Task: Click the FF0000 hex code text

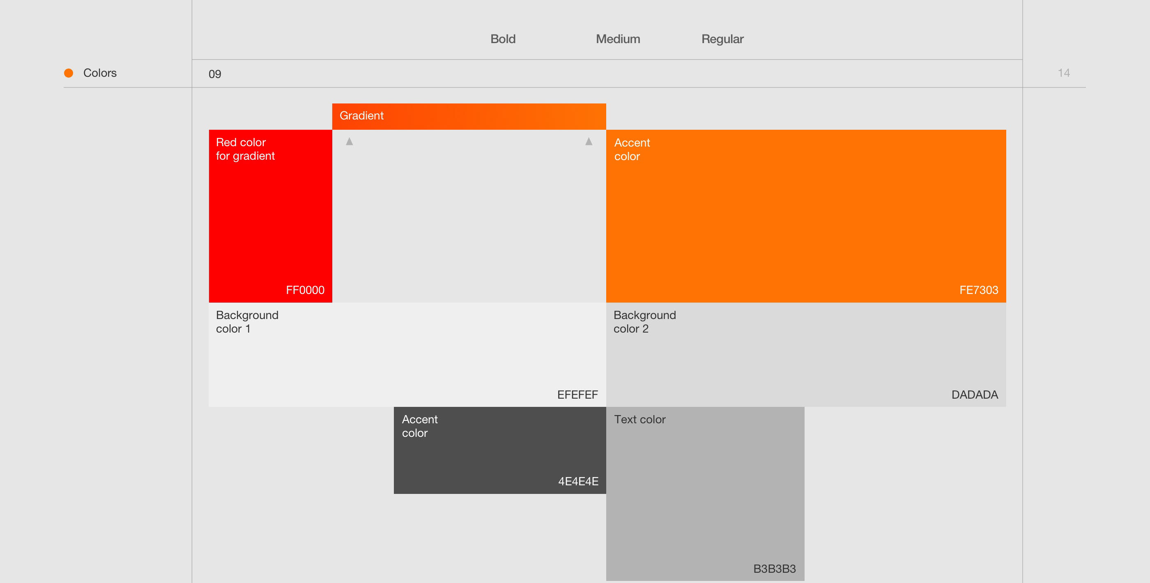Action: [305, 290]
